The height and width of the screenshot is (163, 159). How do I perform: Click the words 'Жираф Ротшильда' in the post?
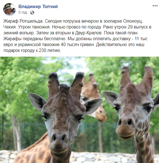23,21
